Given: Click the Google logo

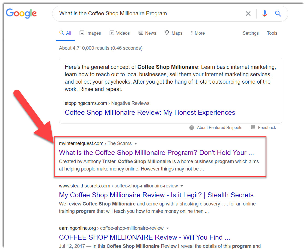Looking at the screenshot, I should click(x=21, y=13).
